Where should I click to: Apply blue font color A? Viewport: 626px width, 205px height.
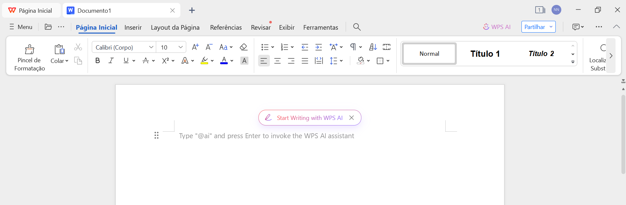[224, 61]
